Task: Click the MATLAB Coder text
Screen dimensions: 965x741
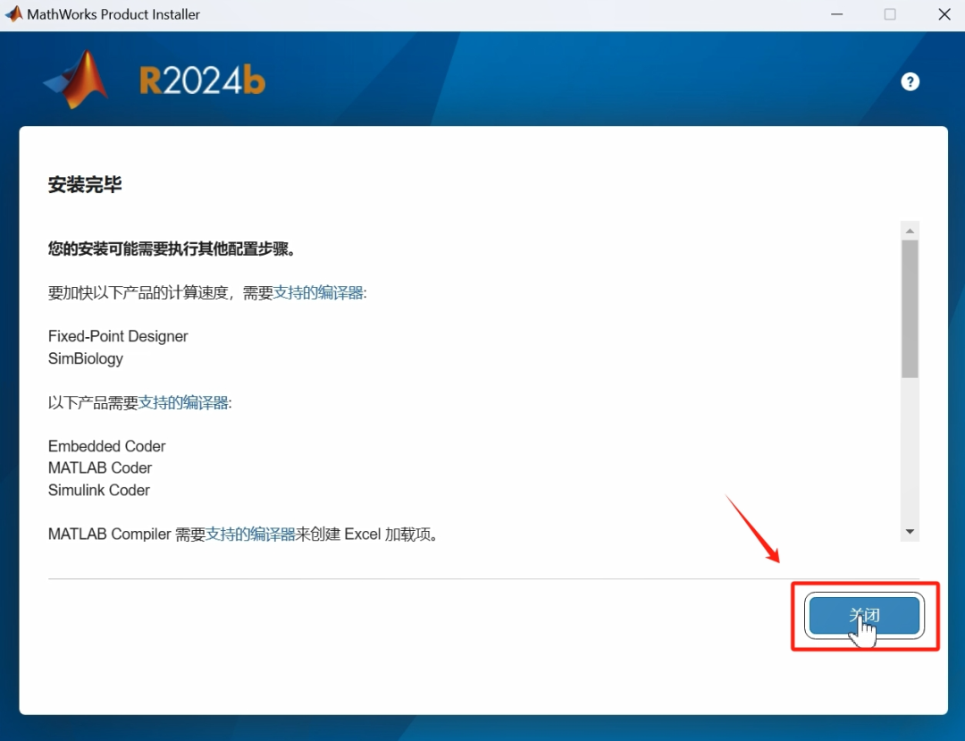Action: 100,467
